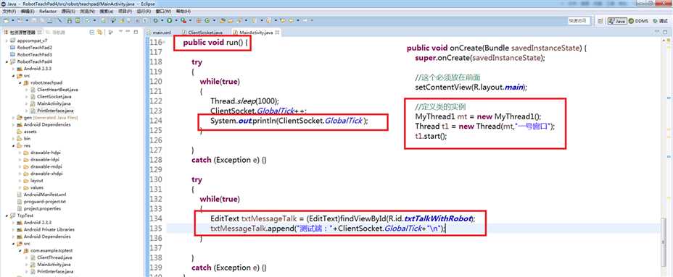This screenshot has height=277, width=673.
Task: Expand Android Private Libraries under TcpTest
Action: 13,229
